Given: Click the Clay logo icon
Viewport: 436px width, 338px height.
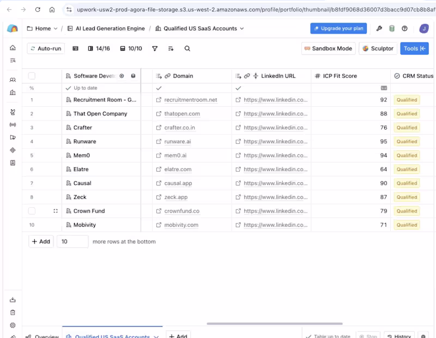Looking at the screenshot, I should click(x=12, y=28).
